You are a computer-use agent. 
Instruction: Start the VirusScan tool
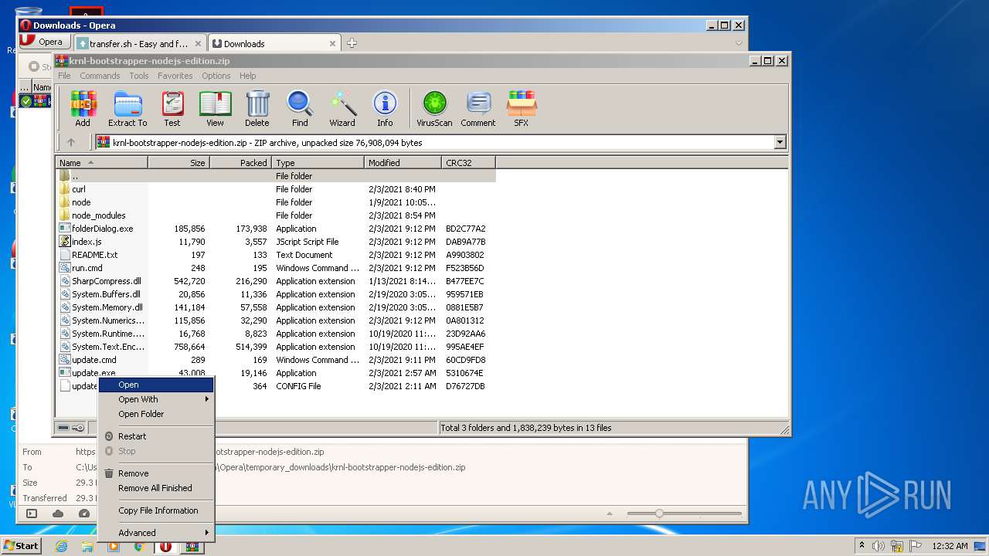434,108
